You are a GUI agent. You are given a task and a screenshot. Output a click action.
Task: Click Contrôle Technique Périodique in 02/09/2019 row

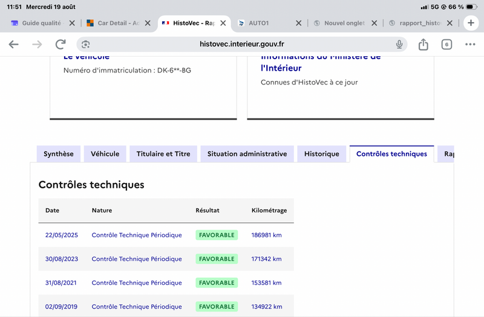137,307
